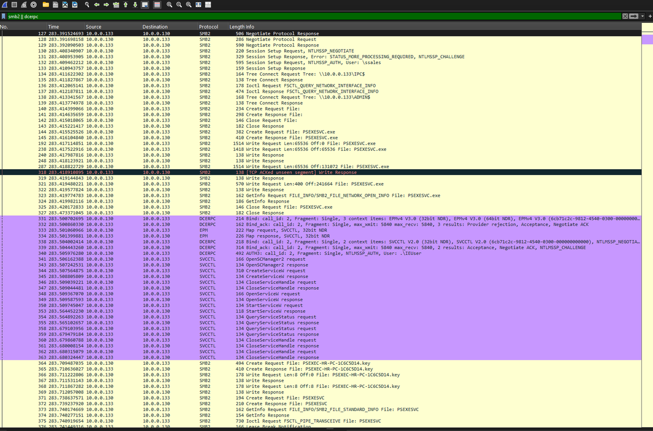Select packet 333 EPM Map request SVCCTL
The width and height of the screenshot is (653, 431).
321,230
